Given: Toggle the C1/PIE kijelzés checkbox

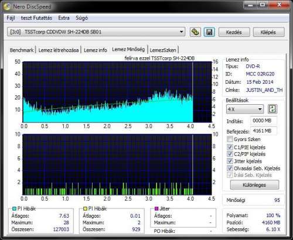Looking at the screenshot, I should [230, 147].
